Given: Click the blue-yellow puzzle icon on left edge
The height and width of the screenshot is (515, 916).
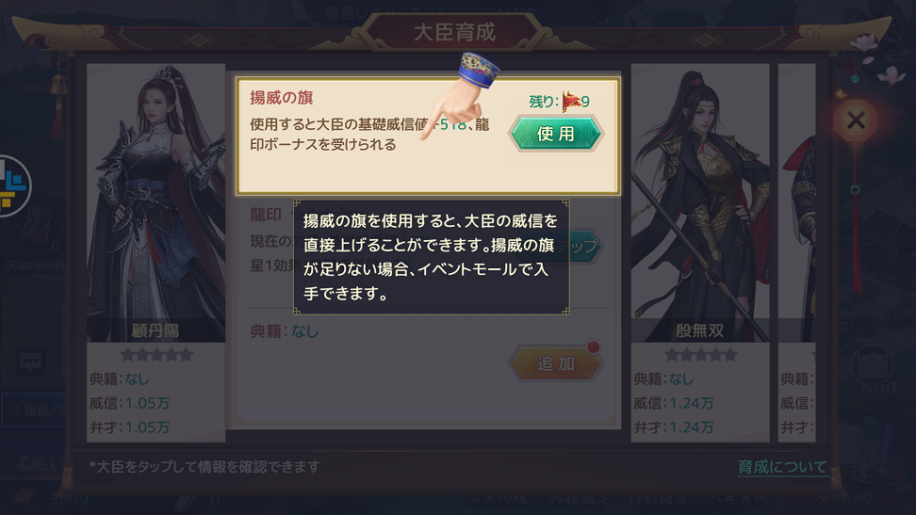Looking at the screenshot, I should coord(13,185).
